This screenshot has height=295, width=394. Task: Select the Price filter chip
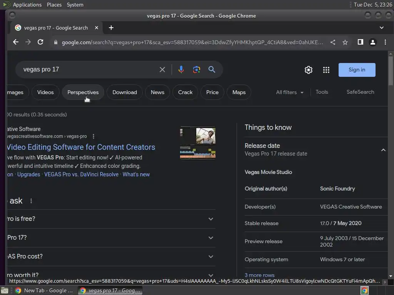(x=212, y=92)
